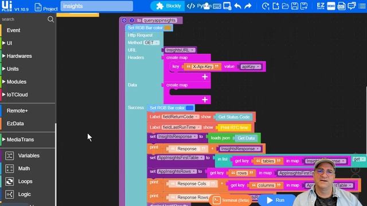Open the apiKey variable dropdown
This screenshot has width=367, height=206.
tap(251, 66)
